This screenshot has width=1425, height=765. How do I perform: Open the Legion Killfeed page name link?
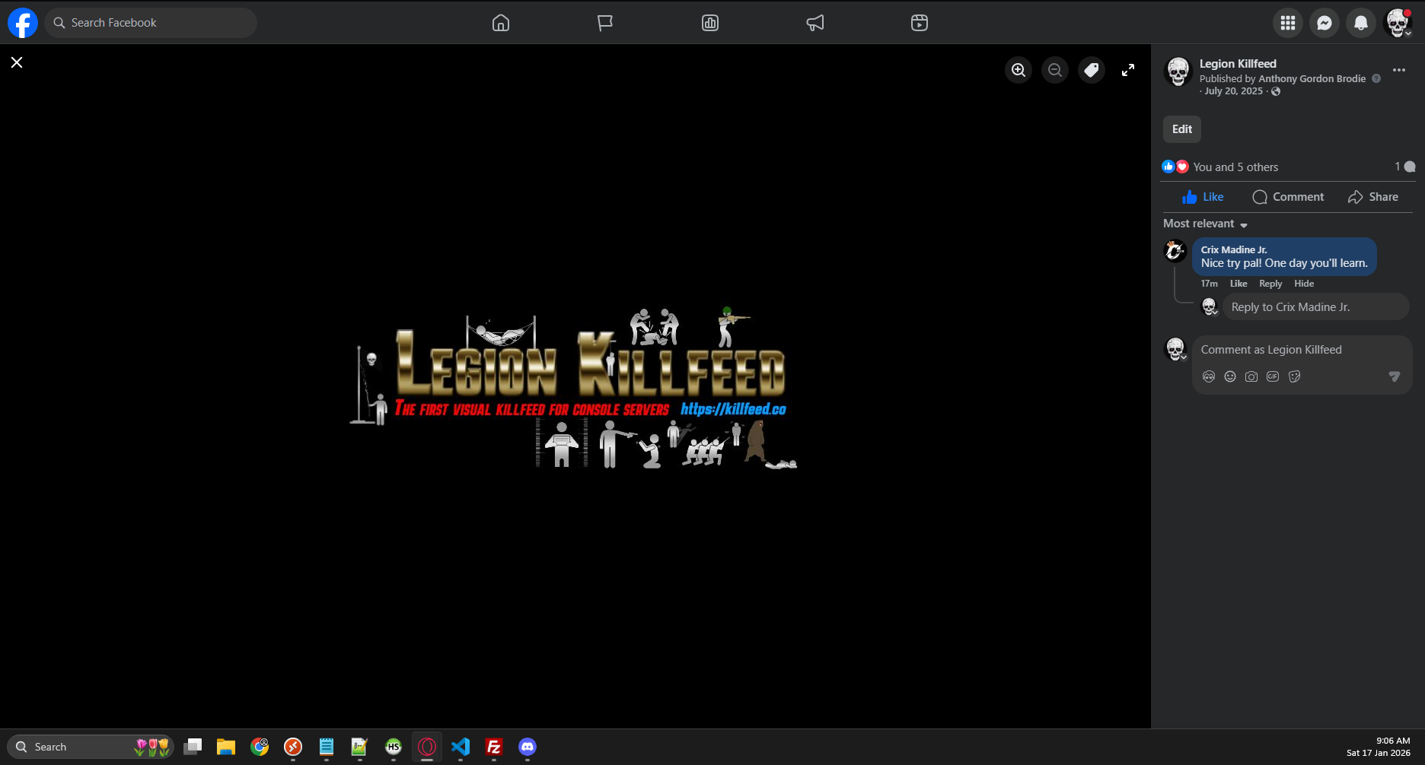pyautogui.click(x=1238, y=64)
